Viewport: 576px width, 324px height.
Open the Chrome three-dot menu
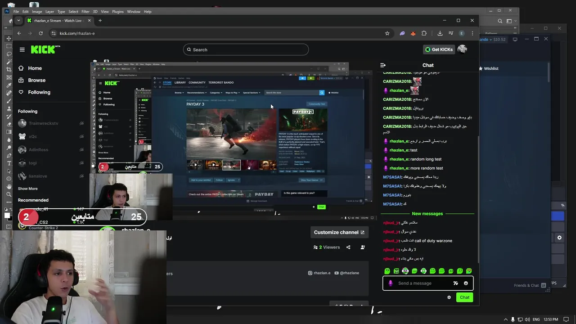point(472,33)
